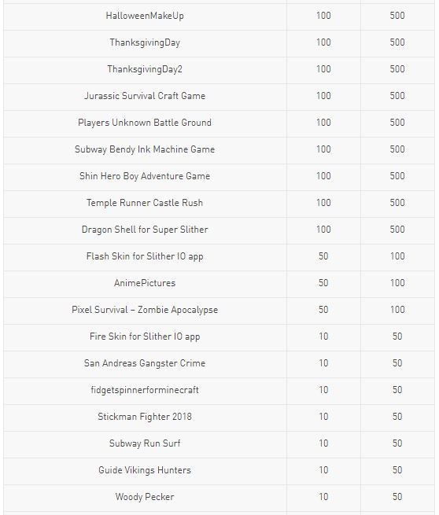Select the HalloweenMakeUp app name cell

coord(145,16)
